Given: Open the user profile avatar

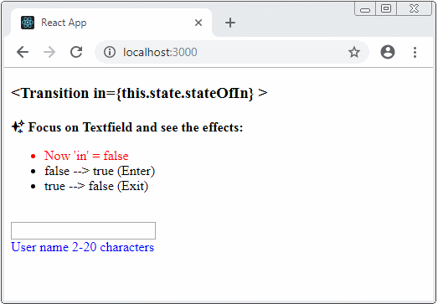Looking at the screenshot, I should tap(388, 52).
